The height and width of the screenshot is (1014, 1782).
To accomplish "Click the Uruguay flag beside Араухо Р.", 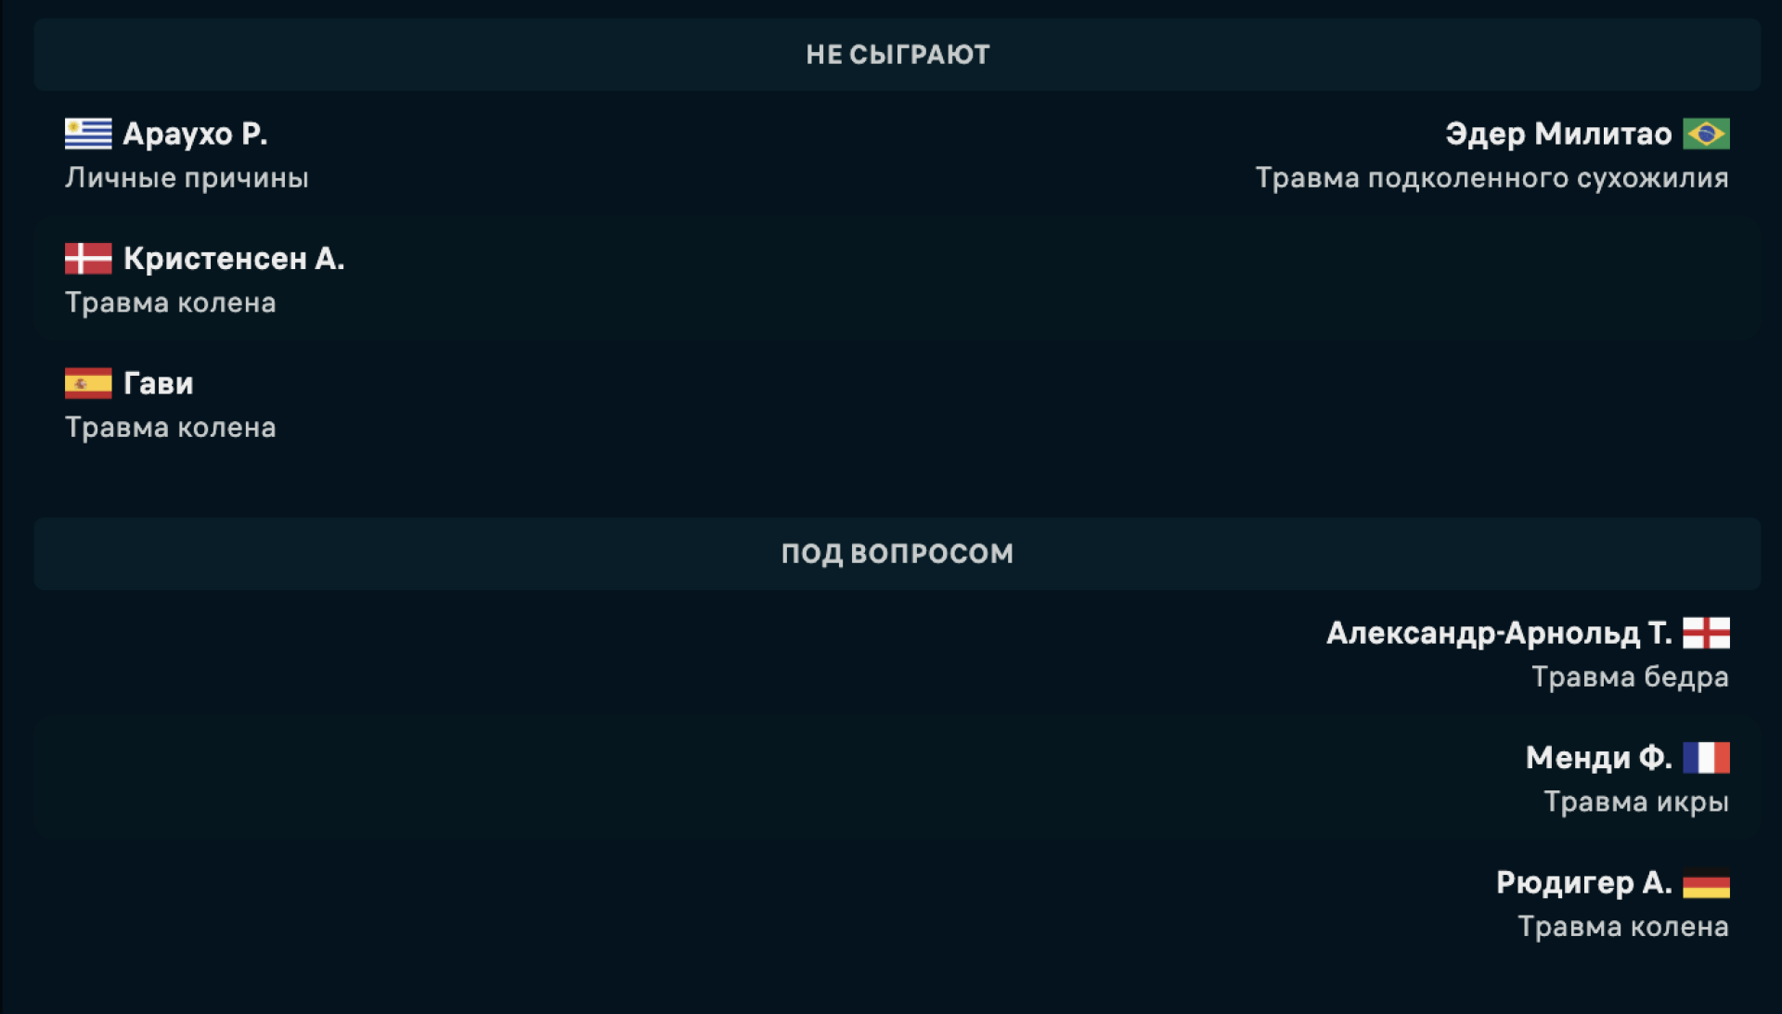I will [x=88, y=134].
